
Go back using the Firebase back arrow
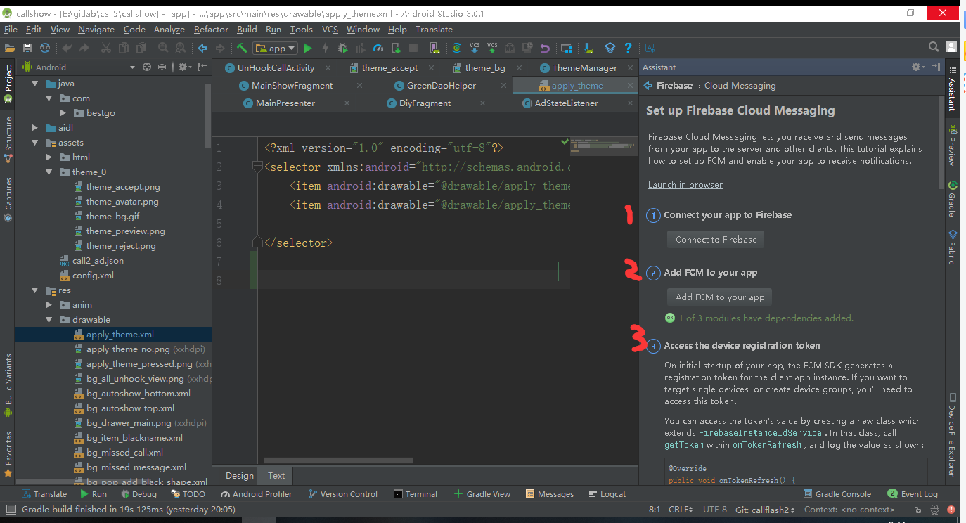649,86
